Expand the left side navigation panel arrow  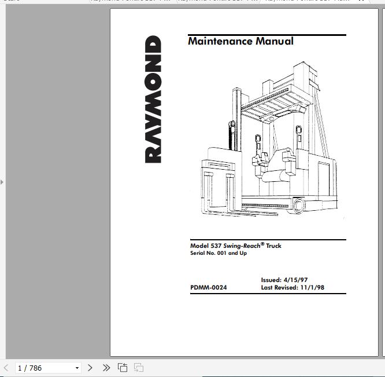[x=2, y=182]
